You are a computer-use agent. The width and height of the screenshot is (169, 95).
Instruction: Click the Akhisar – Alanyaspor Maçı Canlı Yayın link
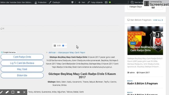pyautogui.click(x=67, y=53)
